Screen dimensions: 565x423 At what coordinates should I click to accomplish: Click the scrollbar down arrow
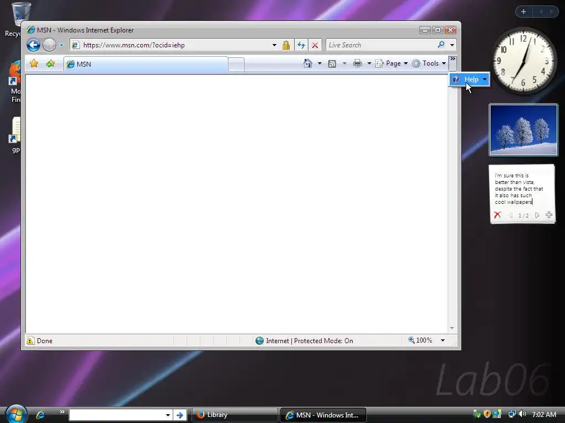pos(452,328)
